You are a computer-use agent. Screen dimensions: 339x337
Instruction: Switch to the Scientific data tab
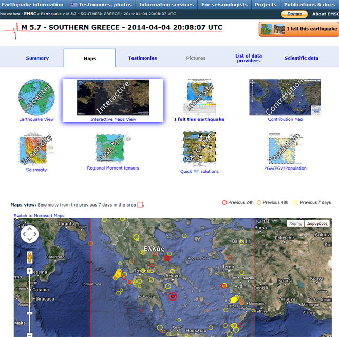point(301,58)
